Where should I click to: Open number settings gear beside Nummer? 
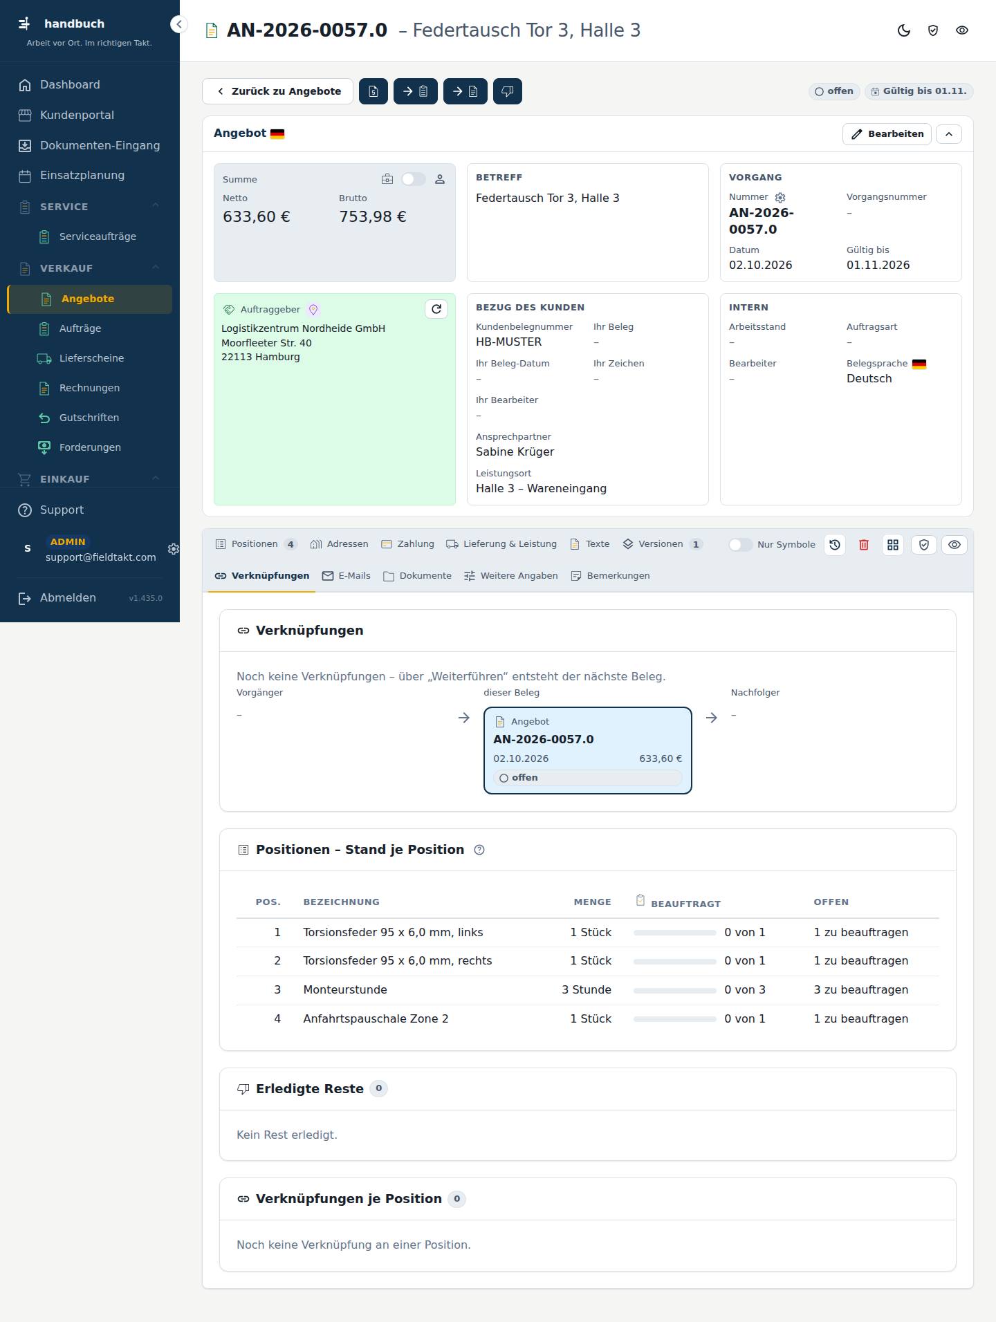[780, 198]
